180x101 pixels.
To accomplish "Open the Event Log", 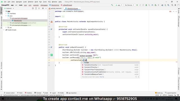I will (x=159, y=93).
